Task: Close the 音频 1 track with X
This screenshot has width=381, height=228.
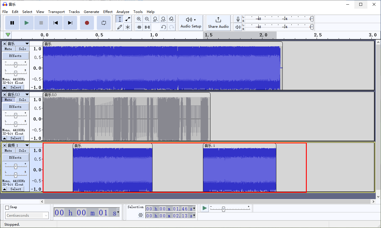Action: (4, 145)
